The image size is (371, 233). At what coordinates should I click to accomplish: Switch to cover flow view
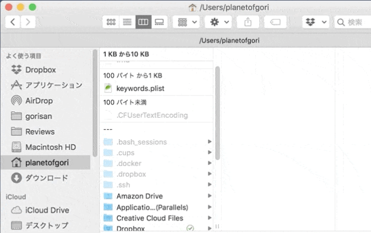coord(160,22)
